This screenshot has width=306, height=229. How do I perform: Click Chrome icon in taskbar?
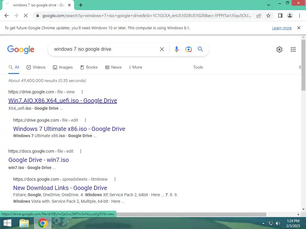point(43,223)
